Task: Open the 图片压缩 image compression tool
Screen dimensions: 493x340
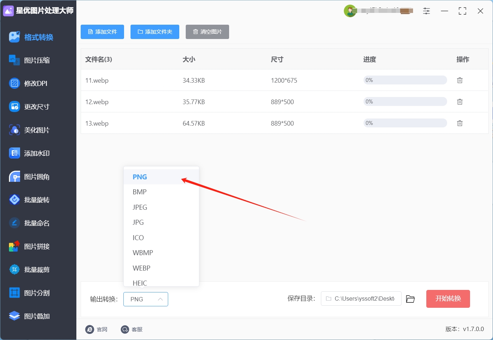Action: pos(29,60)
